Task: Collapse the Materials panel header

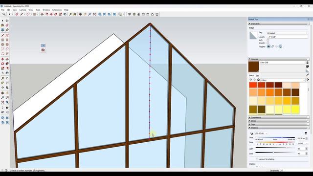Action: coord(278,59)
